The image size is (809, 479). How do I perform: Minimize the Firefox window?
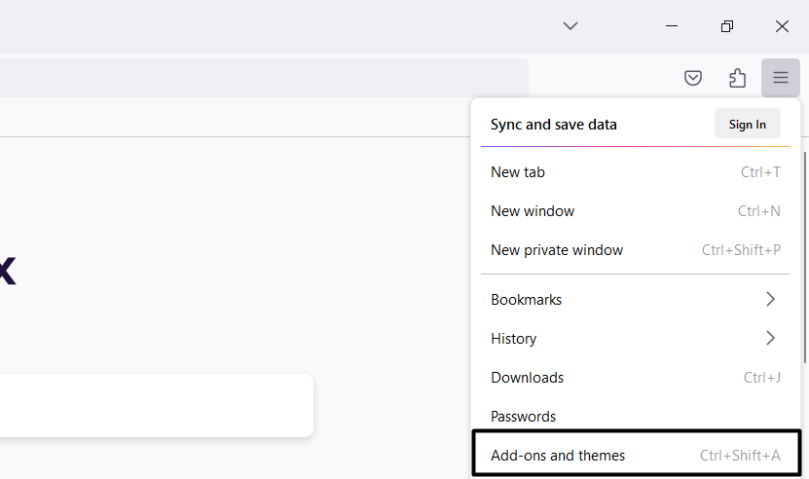click(x=672, y=26)
